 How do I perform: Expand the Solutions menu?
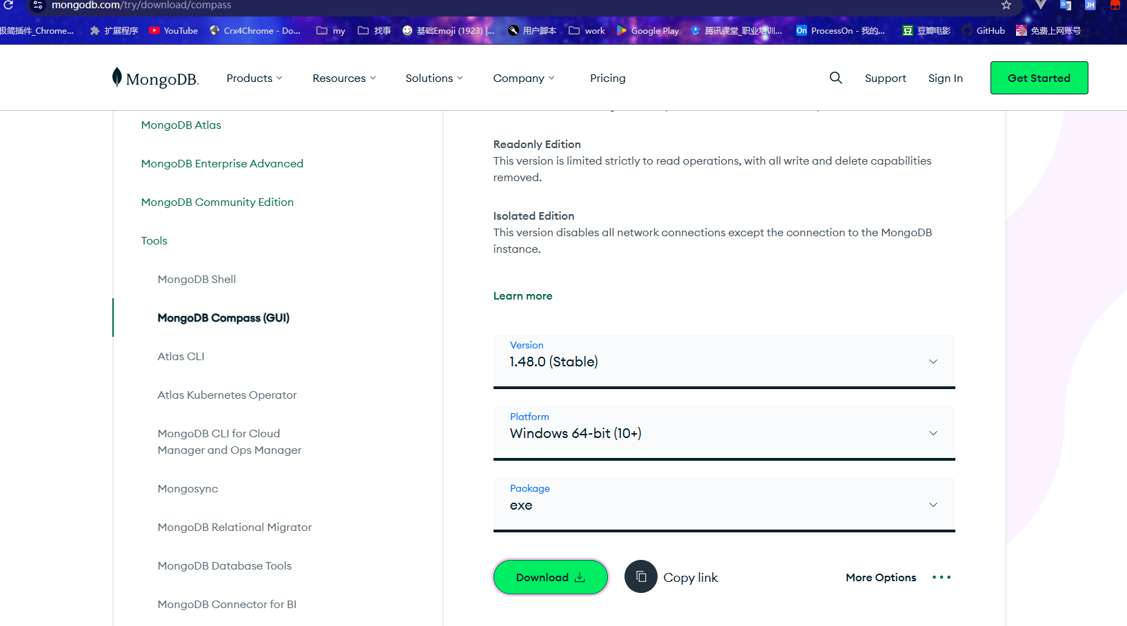pos(434,78)
